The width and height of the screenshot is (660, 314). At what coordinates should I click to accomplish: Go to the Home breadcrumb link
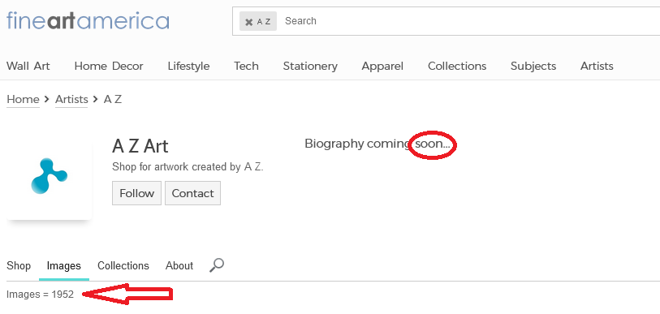24,99
